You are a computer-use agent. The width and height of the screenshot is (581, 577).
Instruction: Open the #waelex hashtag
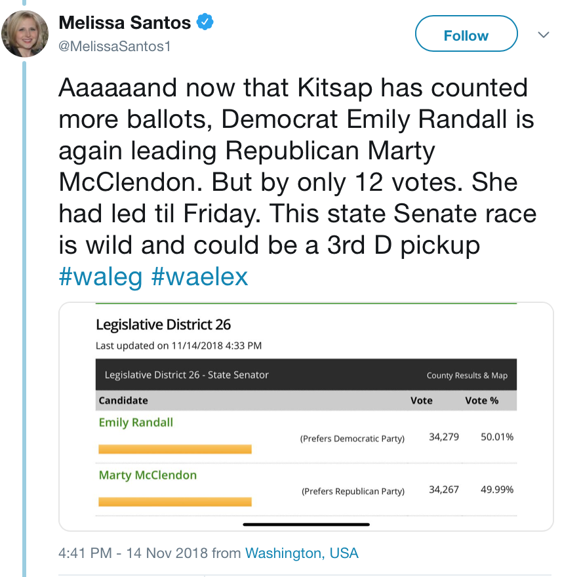point(200,277)
